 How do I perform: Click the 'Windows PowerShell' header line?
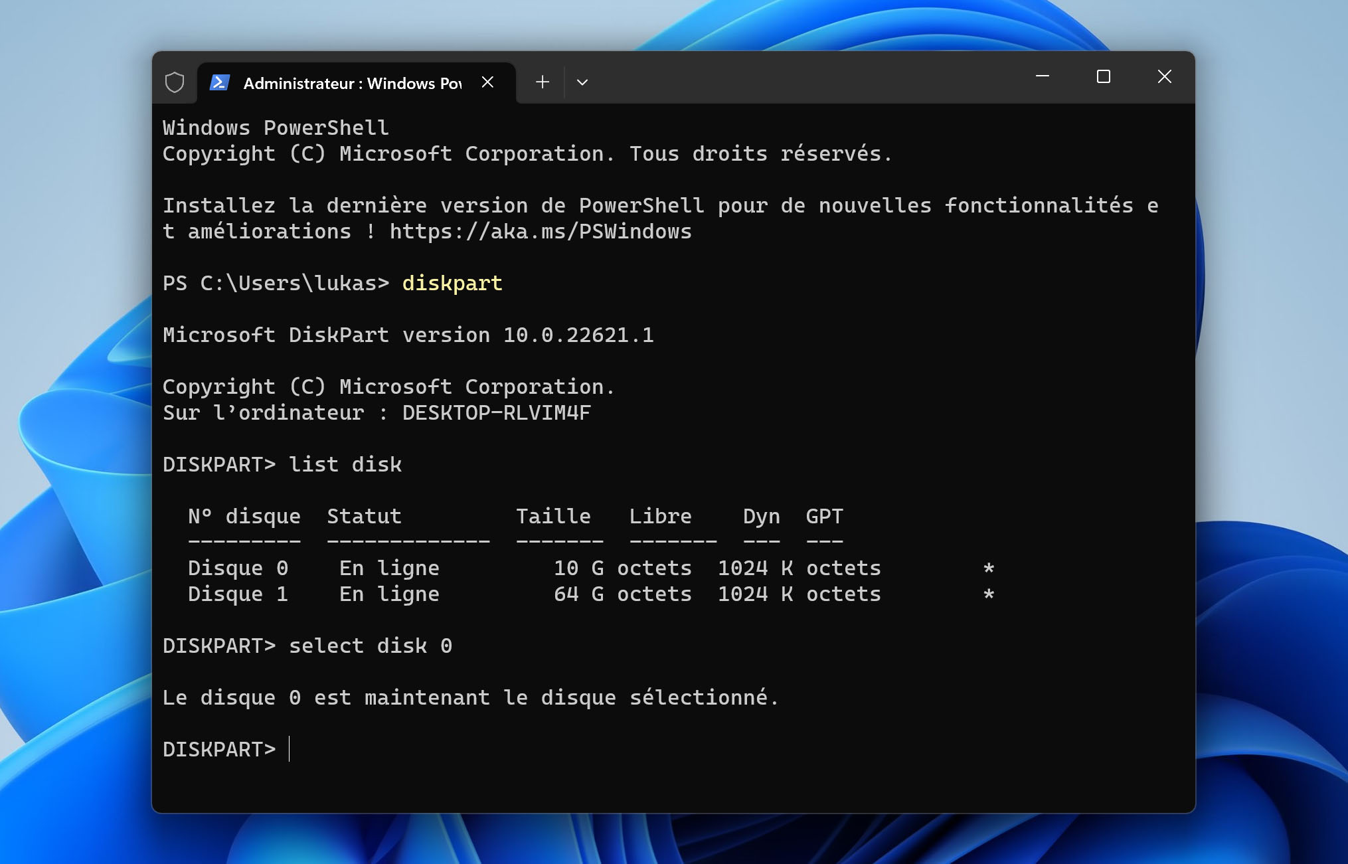pyautogui.click(x=276, y=128)
